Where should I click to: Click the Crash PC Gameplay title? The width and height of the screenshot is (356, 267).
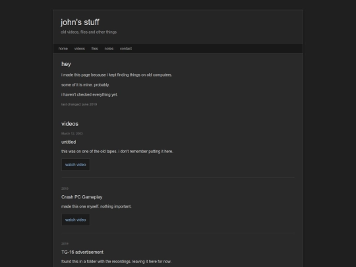(x=82, y=197)
